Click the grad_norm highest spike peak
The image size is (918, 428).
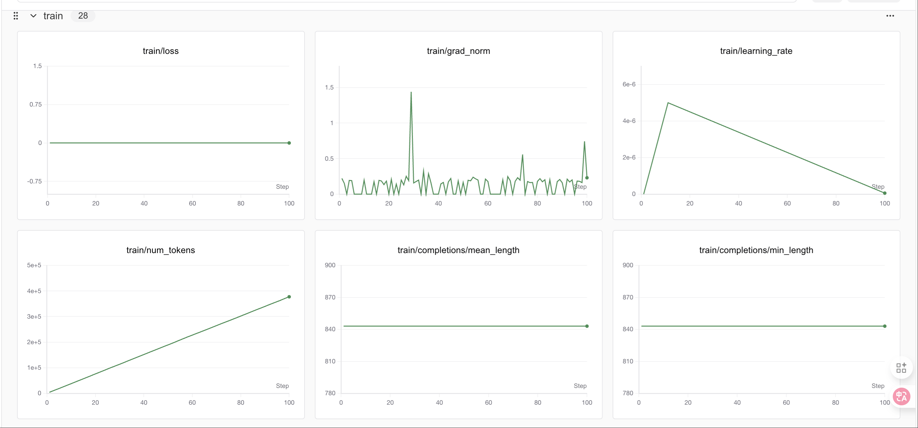tap(411, 93)
